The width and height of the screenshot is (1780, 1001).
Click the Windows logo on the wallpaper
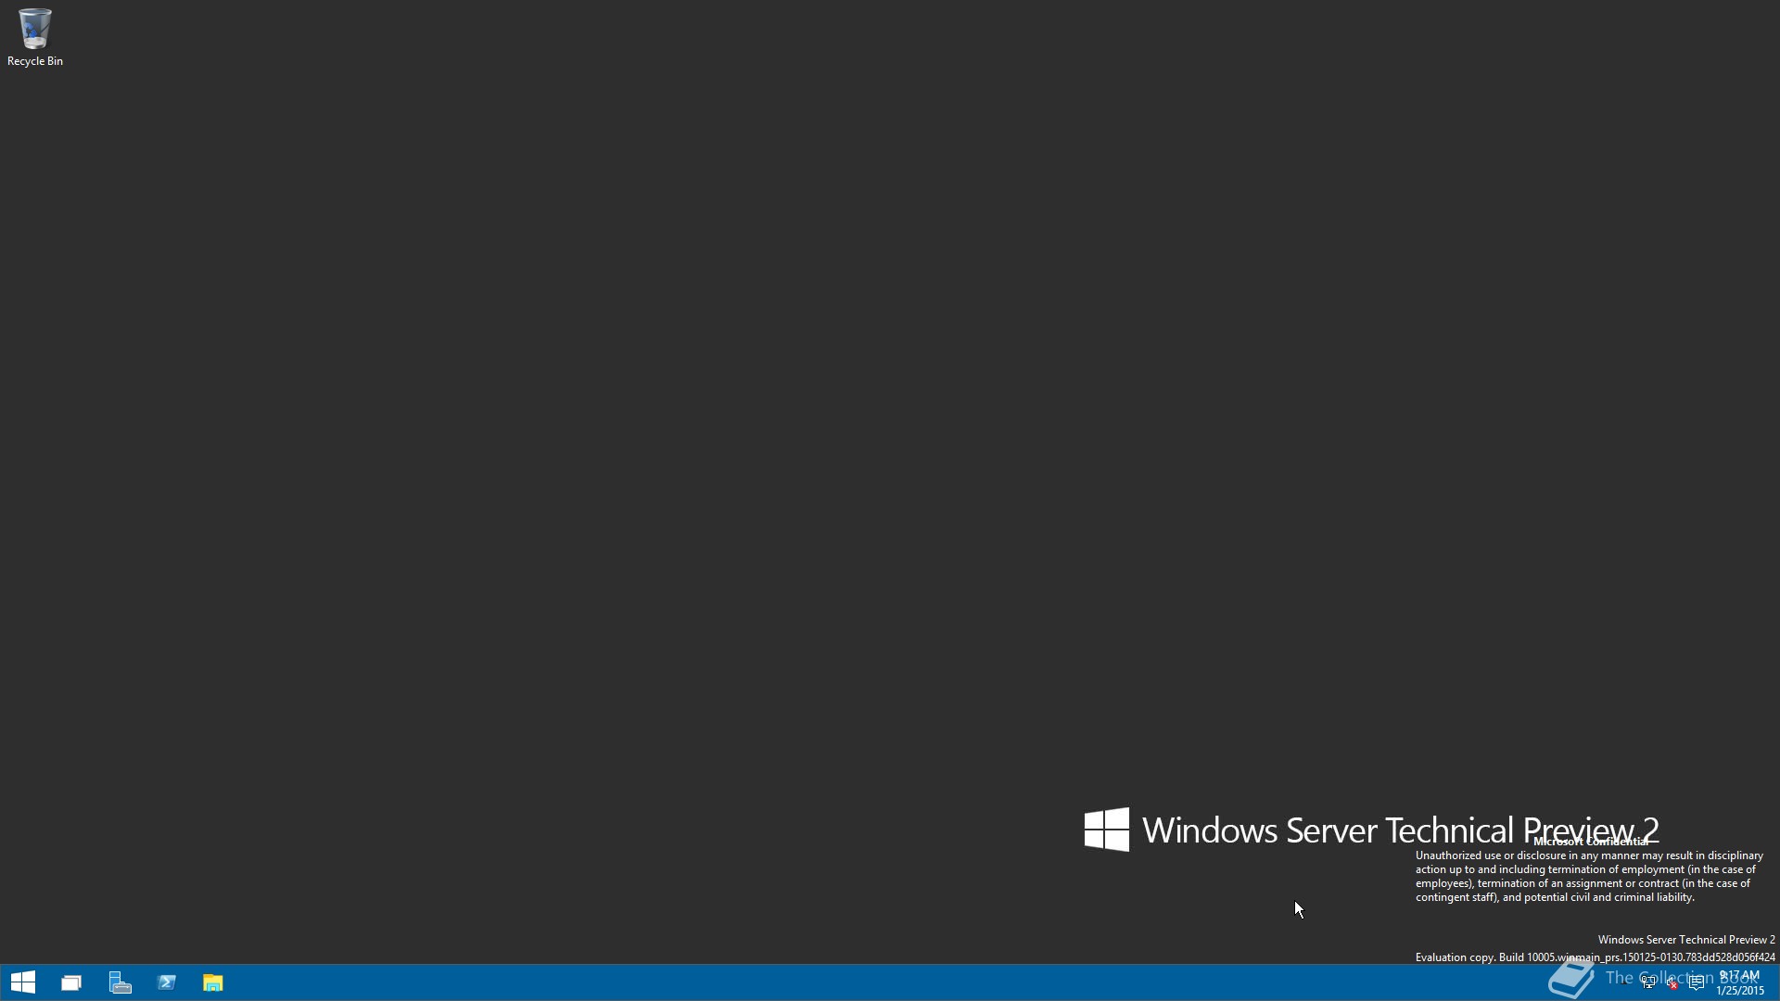pos(1107,830)
